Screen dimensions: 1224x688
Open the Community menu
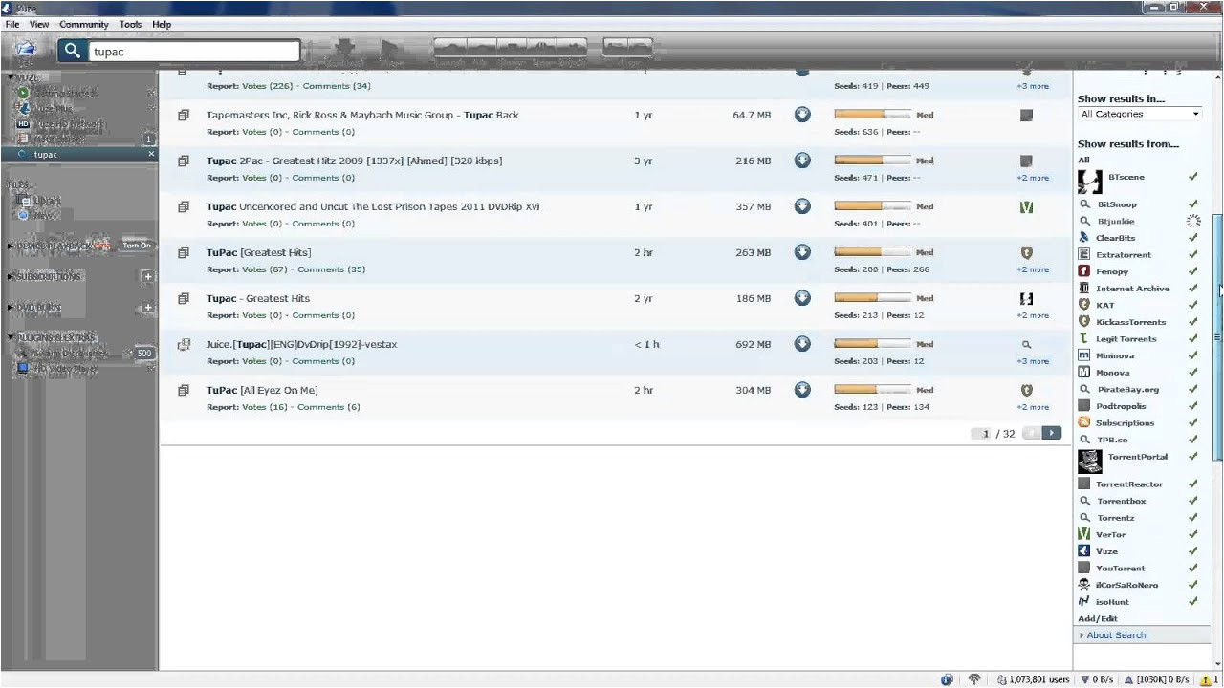click(84, 24)
